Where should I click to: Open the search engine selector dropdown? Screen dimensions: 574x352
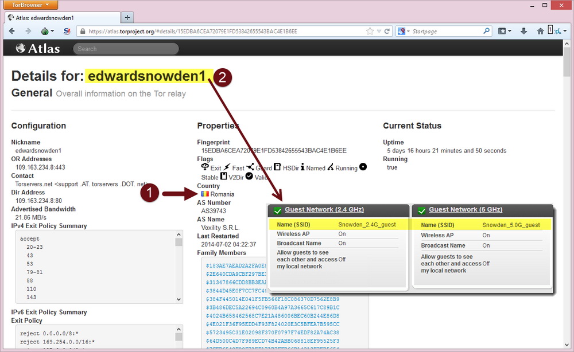408,31
